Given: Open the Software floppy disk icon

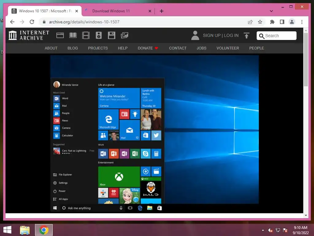Looking at the screenshot, I should (x=112, y=35).
